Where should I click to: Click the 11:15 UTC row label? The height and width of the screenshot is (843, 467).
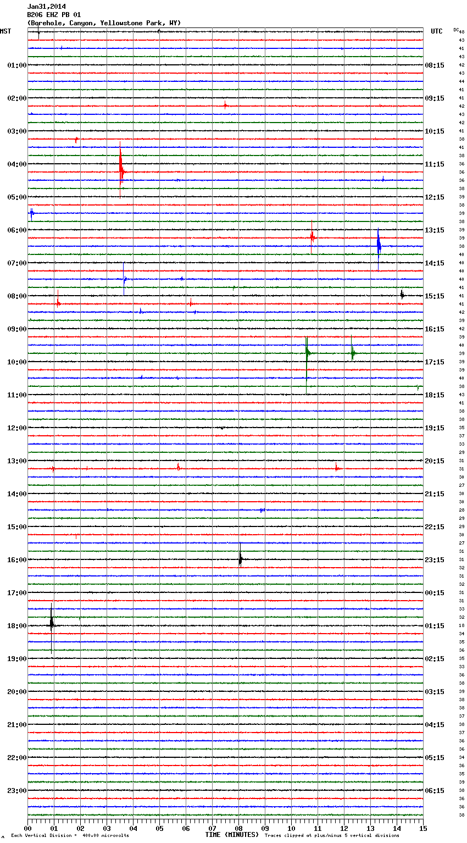tap(435, 164)
